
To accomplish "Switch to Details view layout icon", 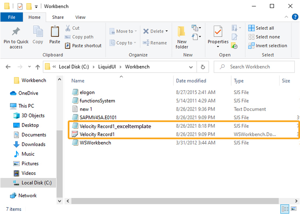I will 285,209.
